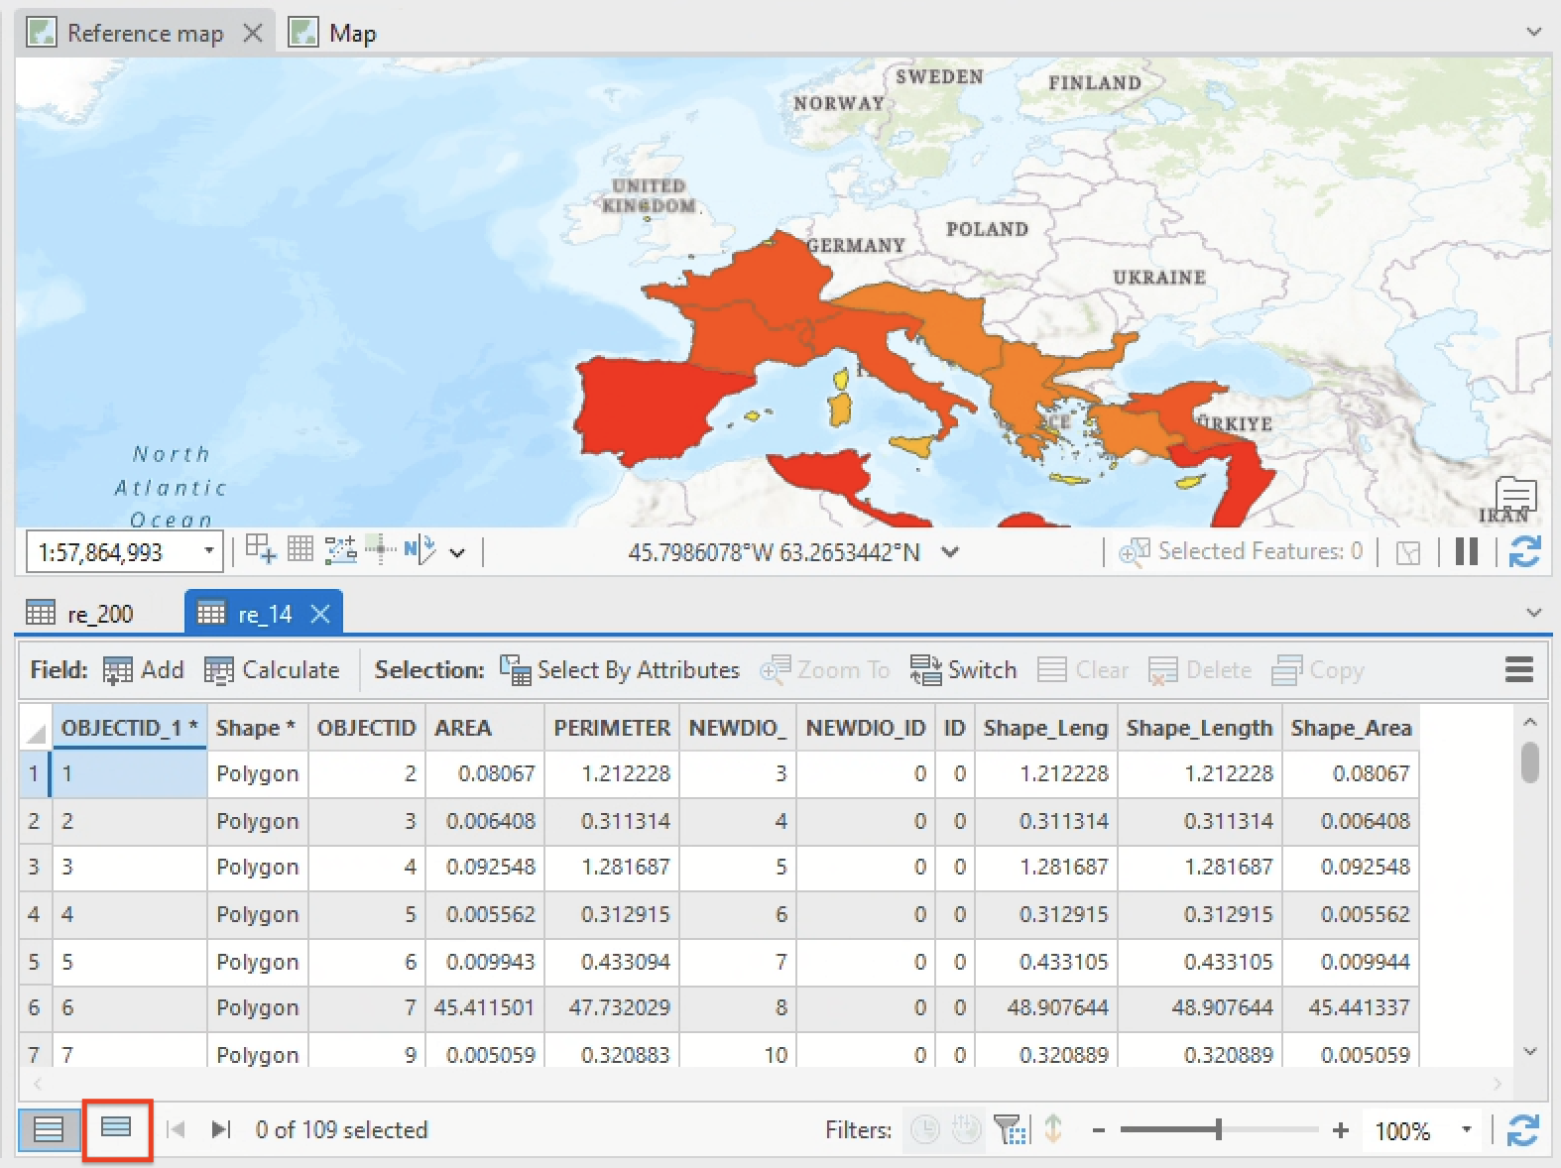Select row 3 via its row header
The height and width of the screenshot is (1168, 1561).
(x=34, y=867)
